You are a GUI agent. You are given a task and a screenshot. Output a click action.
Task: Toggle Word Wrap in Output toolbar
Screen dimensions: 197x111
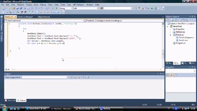88,77
